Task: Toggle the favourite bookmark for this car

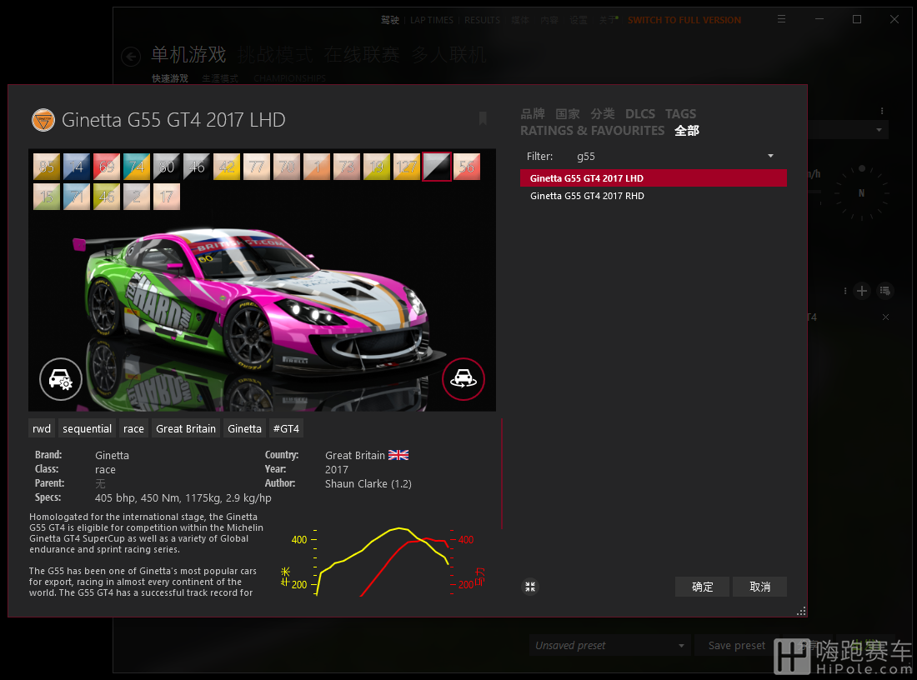Action: pos(483,118)
